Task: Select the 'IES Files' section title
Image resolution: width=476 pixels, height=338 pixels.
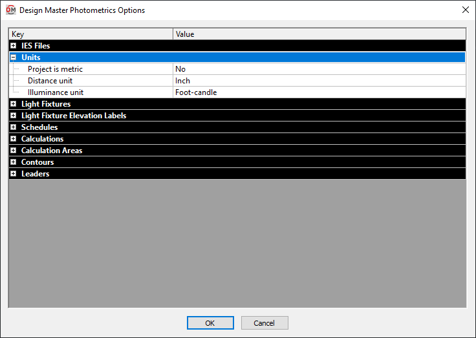Action: (x=36, y=46)
